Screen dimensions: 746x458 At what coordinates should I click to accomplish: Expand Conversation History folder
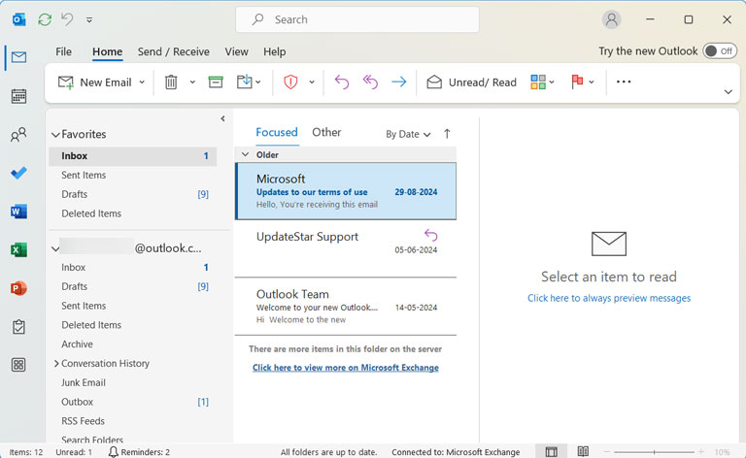pos(56,364)
